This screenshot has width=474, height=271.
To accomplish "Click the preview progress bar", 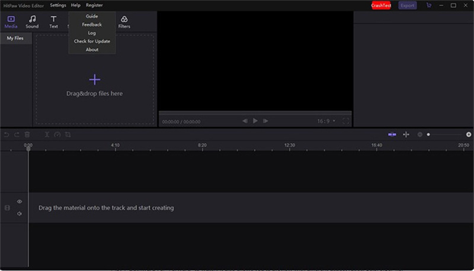I will [255, 113].
